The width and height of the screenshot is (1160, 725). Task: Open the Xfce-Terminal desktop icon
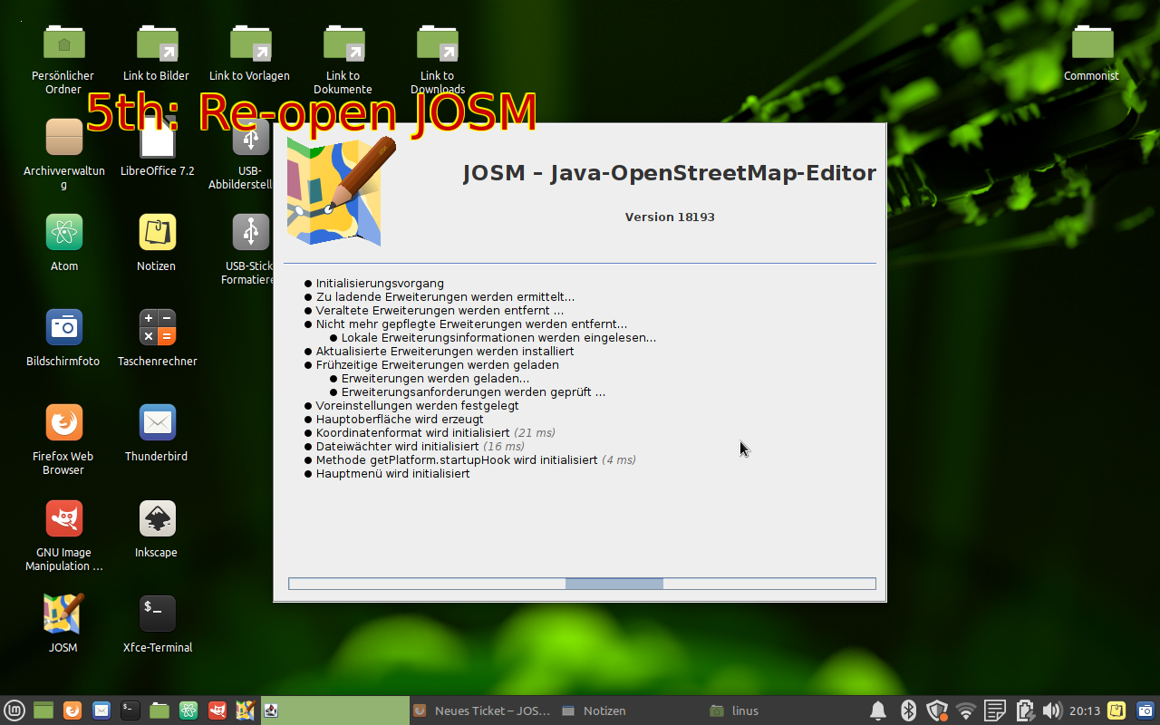158,614
